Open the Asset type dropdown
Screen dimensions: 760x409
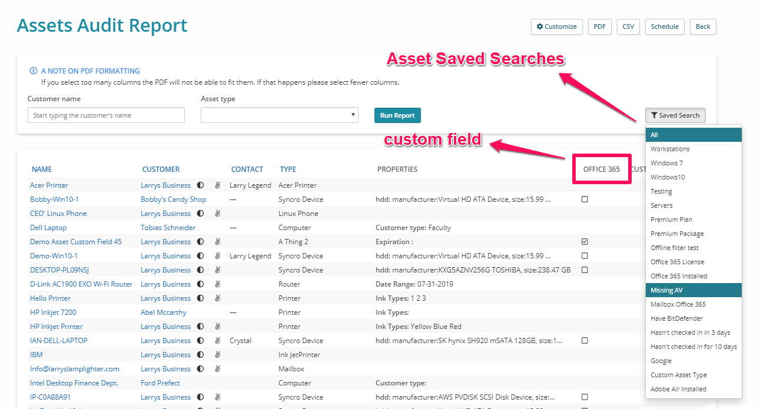pos(279,115)
